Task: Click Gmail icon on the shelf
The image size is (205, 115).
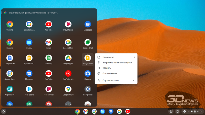Action: [86, 111]
